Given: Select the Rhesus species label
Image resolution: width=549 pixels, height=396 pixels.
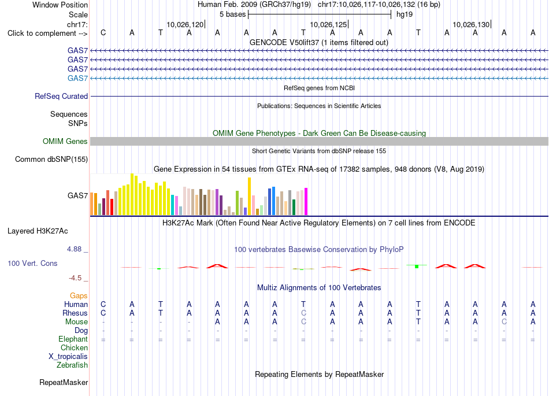Looking at the screenshot, I should 75,313.
